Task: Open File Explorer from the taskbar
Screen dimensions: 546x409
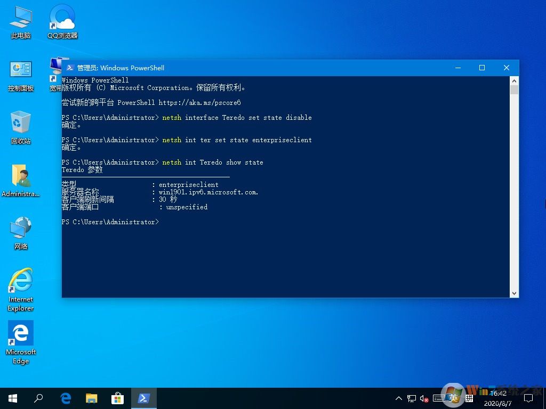Action: [x=92, y=398]
